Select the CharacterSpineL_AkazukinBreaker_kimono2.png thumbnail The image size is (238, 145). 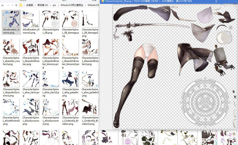tap(70, 47)
